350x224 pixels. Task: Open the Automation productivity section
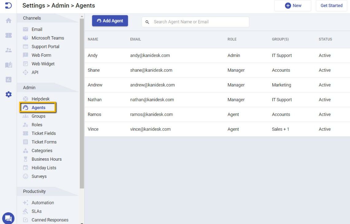[x=43, y=202]
